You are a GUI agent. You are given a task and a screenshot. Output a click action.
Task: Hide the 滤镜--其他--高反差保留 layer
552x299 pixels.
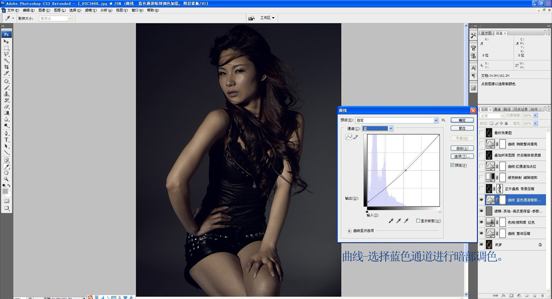click(481, 211)
